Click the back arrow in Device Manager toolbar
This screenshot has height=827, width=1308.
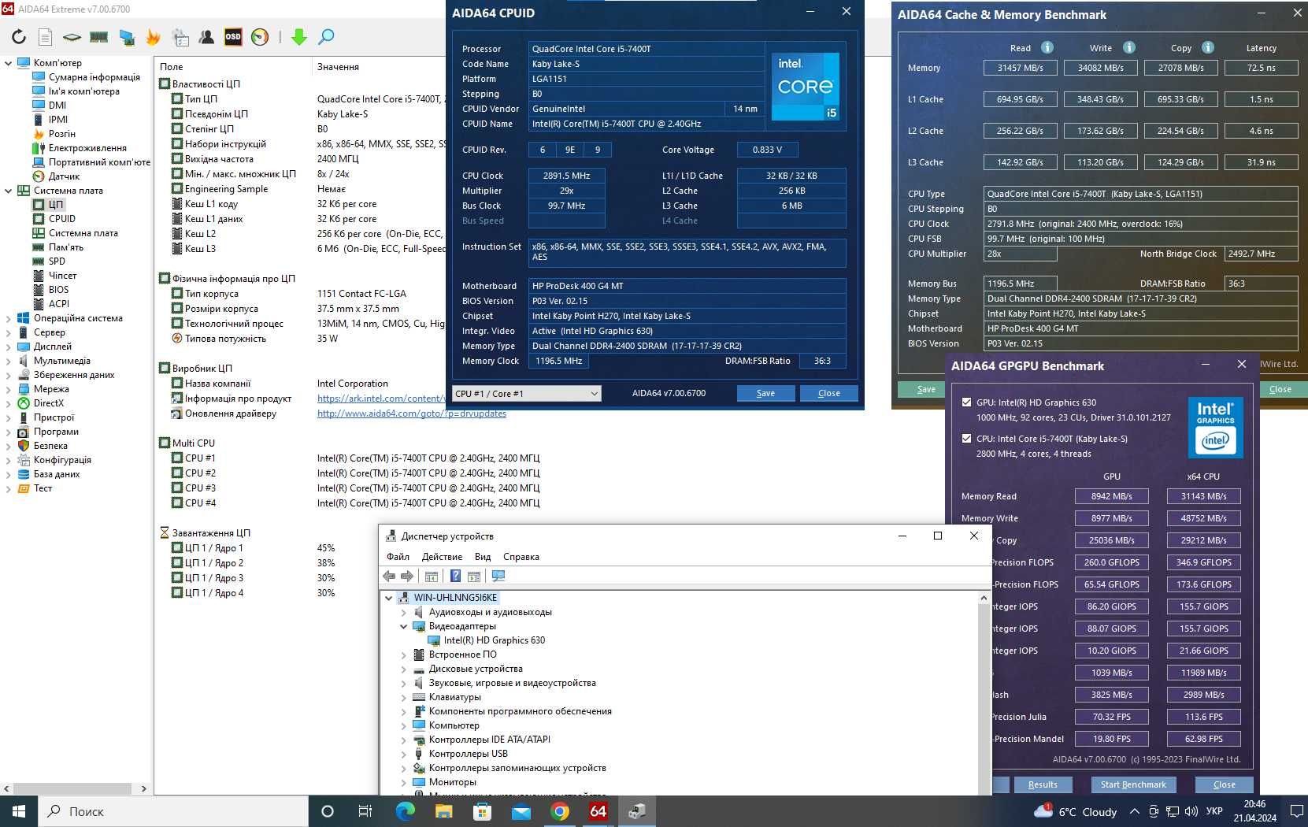(x=389, y=577)
